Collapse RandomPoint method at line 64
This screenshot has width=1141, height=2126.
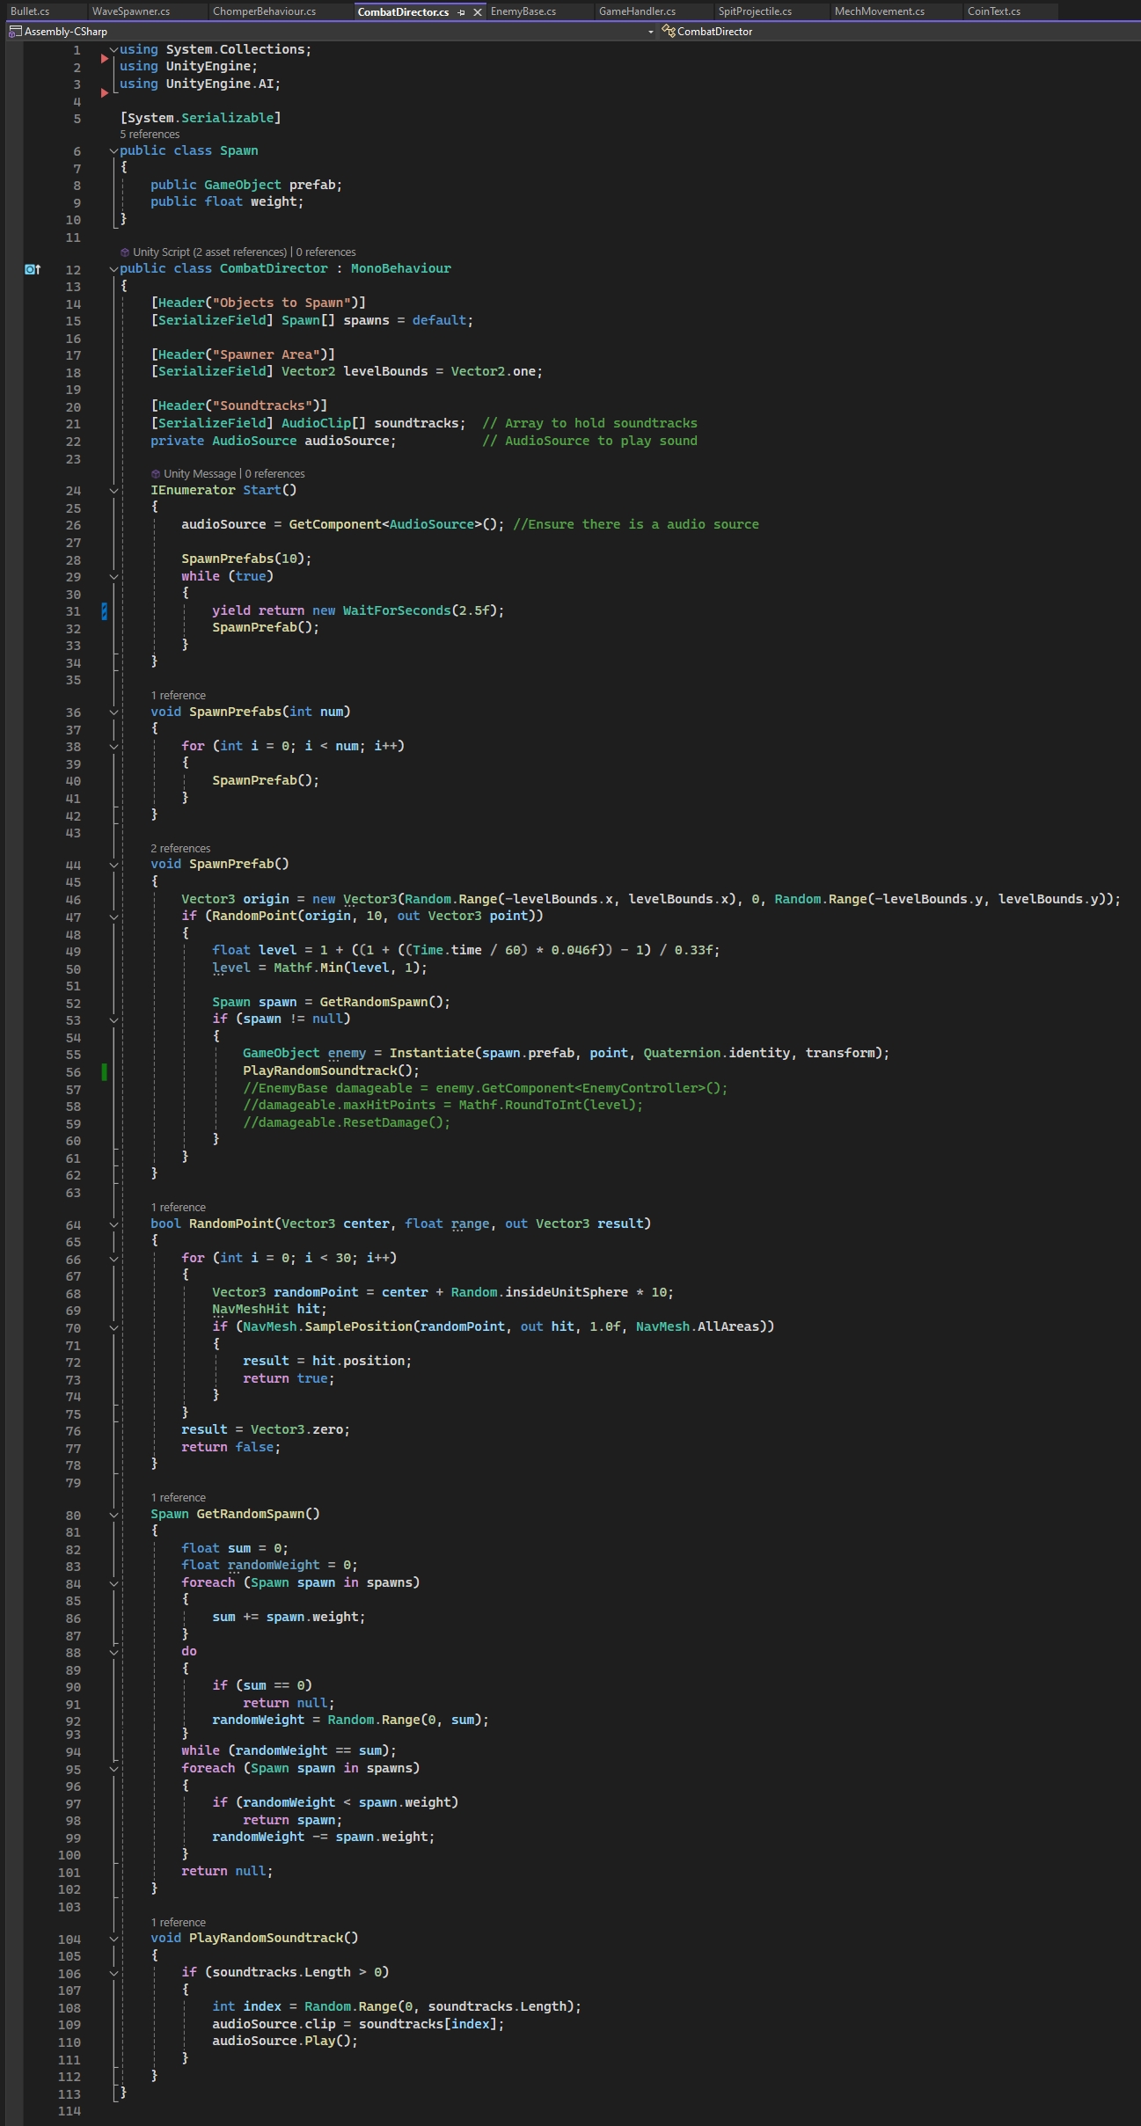tap(113, 1224)
